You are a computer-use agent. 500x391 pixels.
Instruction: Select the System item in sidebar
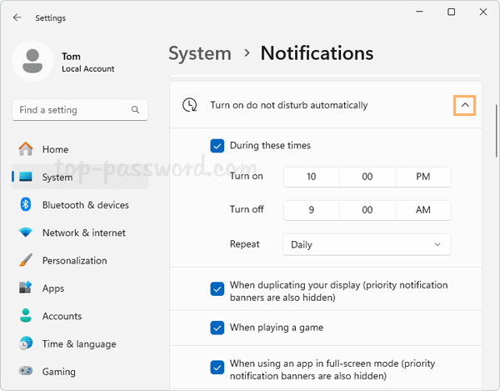57,177
